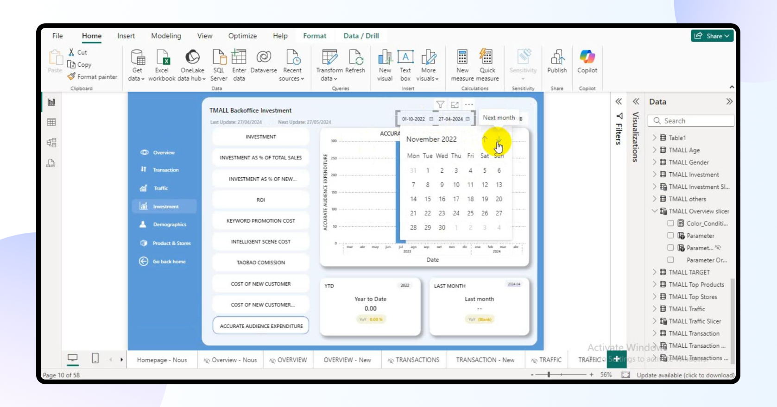Viewport: 777px width, 407px height.
Task: Open the Get data icon
Action: tap(138, 57)
